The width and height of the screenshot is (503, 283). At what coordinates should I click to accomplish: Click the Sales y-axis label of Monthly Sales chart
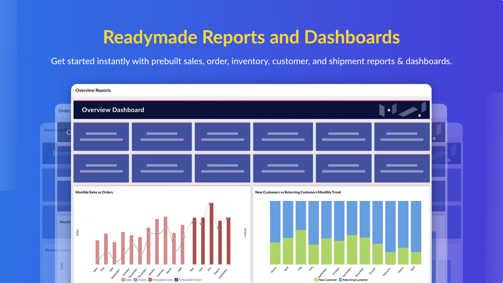click(x=77, y=233)
